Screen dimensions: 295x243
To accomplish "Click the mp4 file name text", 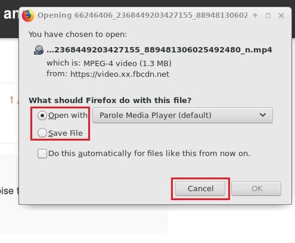I will [159, 50].
